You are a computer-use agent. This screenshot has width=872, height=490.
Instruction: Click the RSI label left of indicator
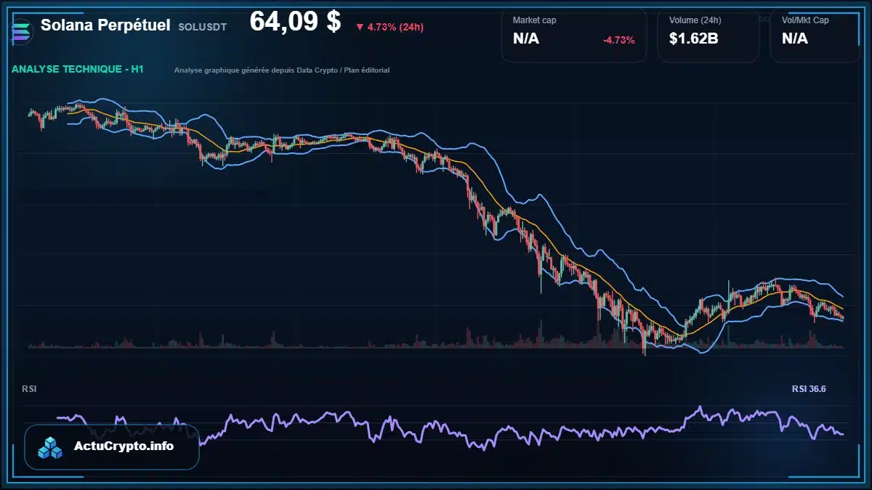[x=29, y=389]
